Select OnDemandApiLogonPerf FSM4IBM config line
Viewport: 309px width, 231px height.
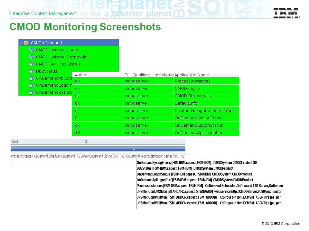coord(195,180)
